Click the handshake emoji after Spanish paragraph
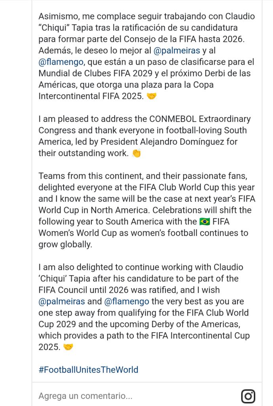273x406 pixels. 152,96
